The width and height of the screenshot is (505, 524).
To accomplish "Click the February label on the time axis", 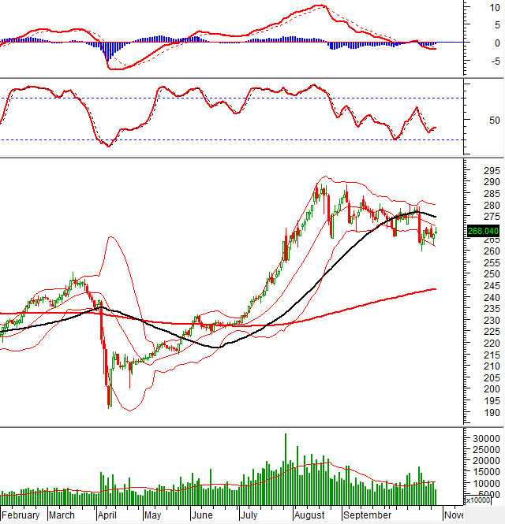I will (21, 515).
